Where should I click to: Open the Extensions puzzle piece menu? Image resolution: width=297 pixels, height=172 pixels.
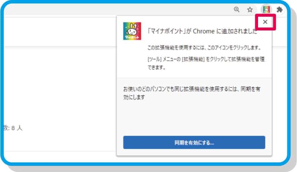pyautogui.click(x=280, y=10)
